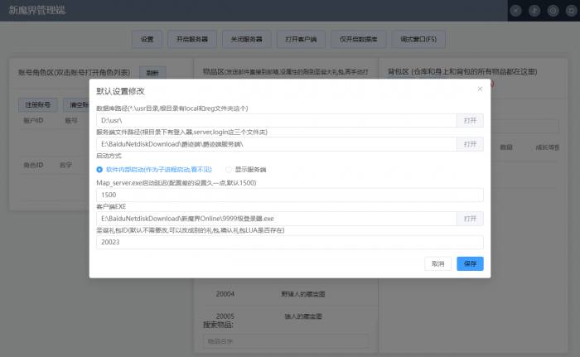Focus the 客户端EXE path input field
The image size is (580, 357).
click(x=276, y=219)
